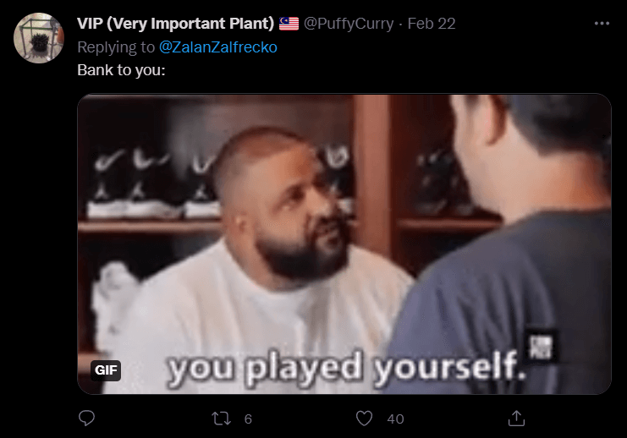The width and height of the screenshot is (627, 438).
Task: Open the three-dot more options menu
Action: [602, 24]
